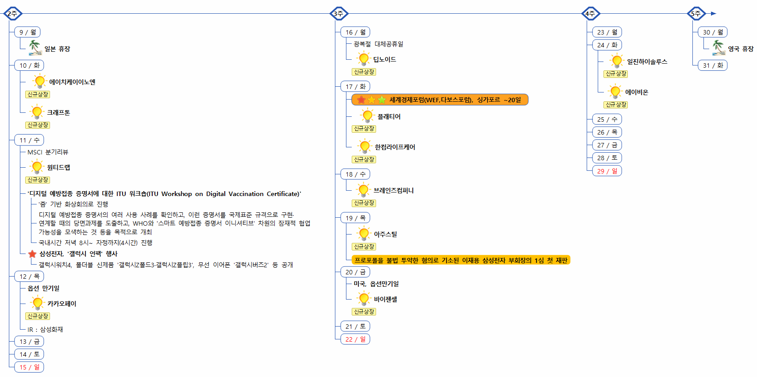The width and height of the screenshot is (757, 377).
Task: Select the 9 / 월 date node
Action: 27,32
